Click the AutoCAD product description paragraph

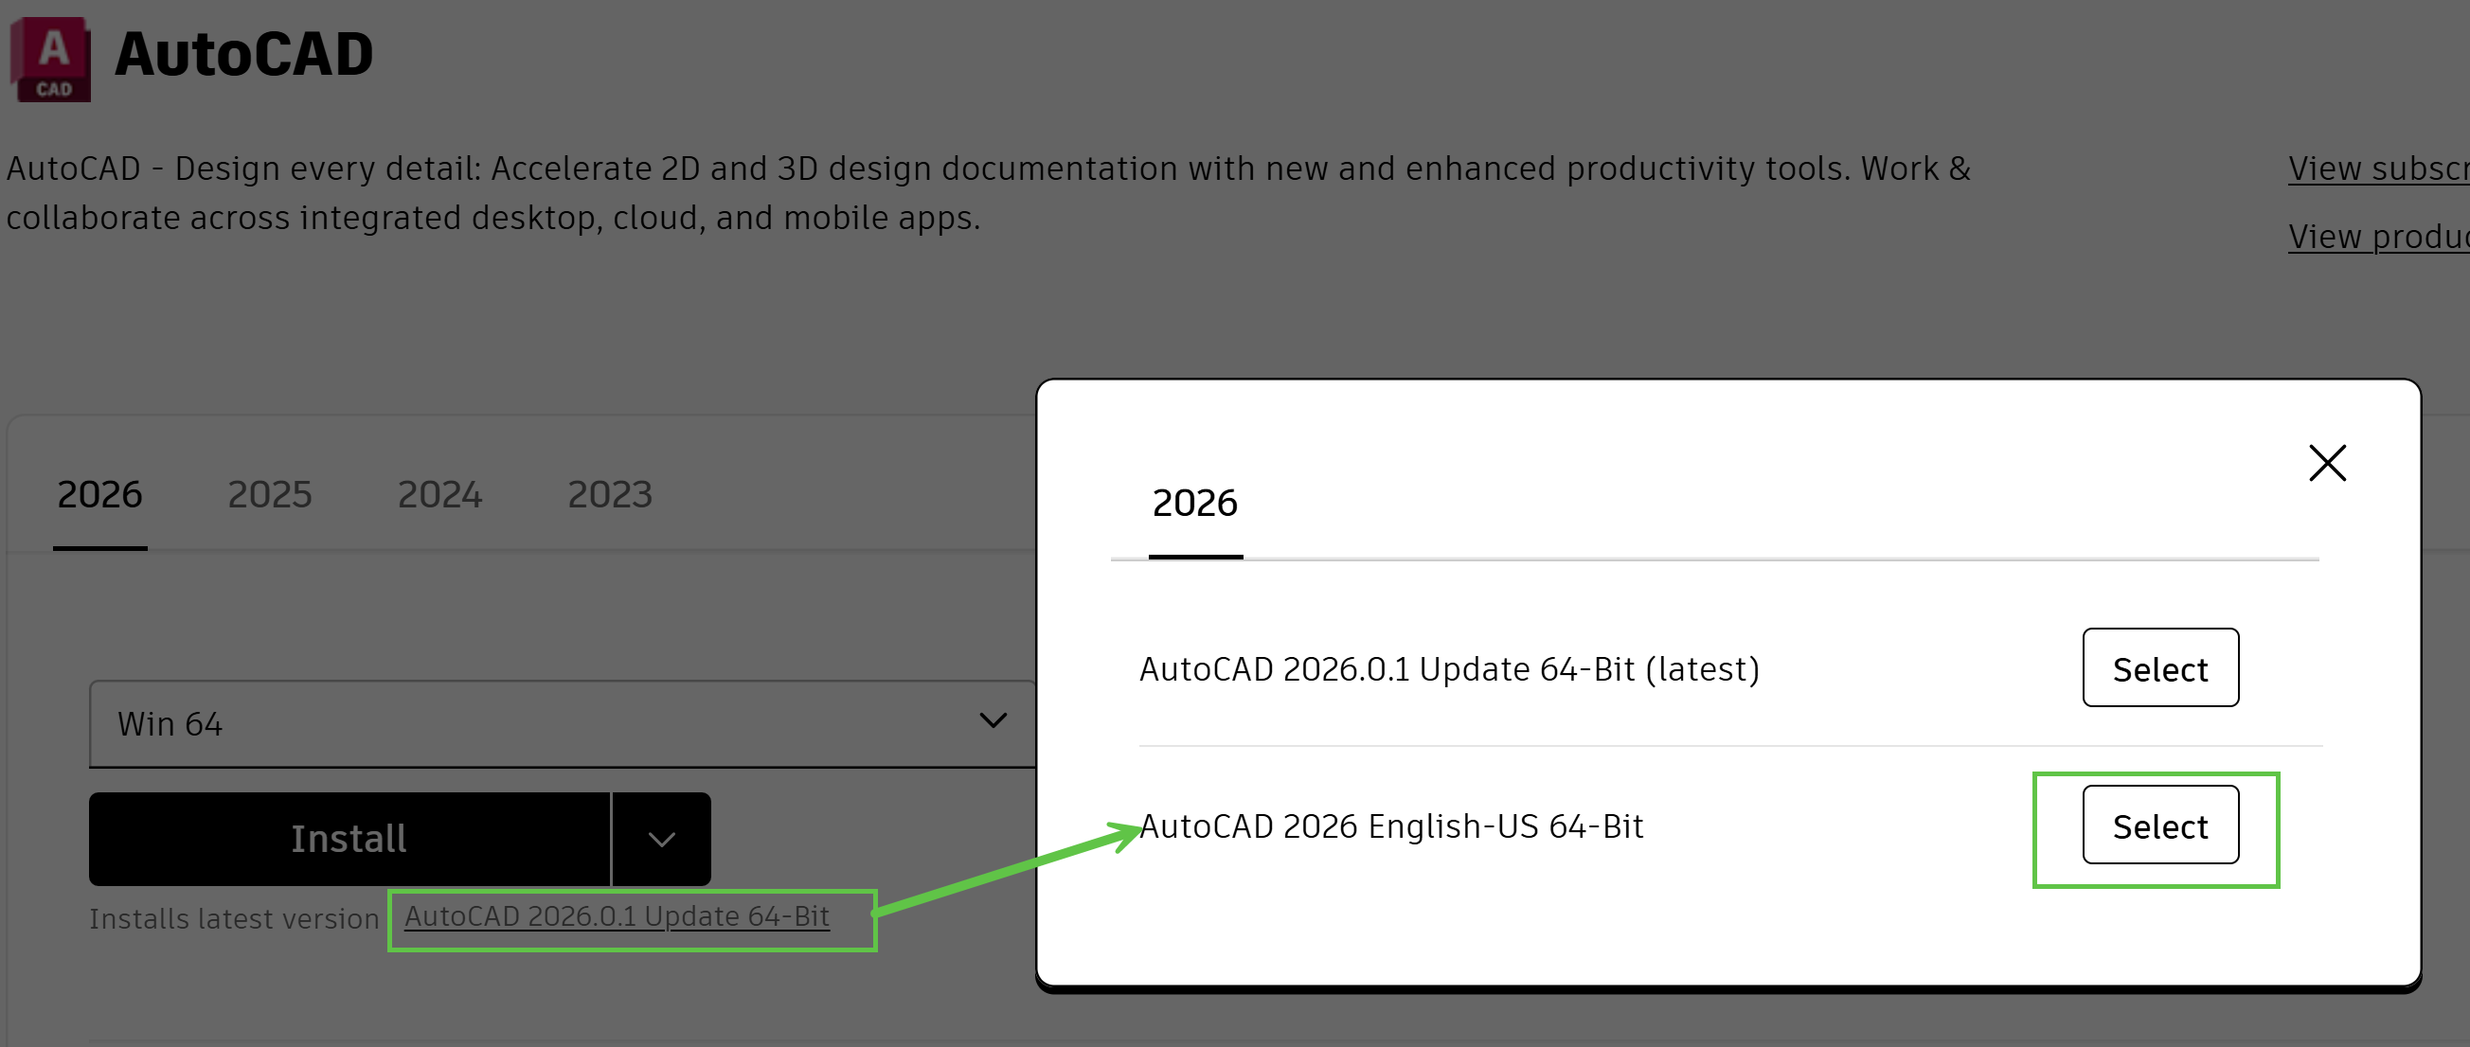click(988, 193)
